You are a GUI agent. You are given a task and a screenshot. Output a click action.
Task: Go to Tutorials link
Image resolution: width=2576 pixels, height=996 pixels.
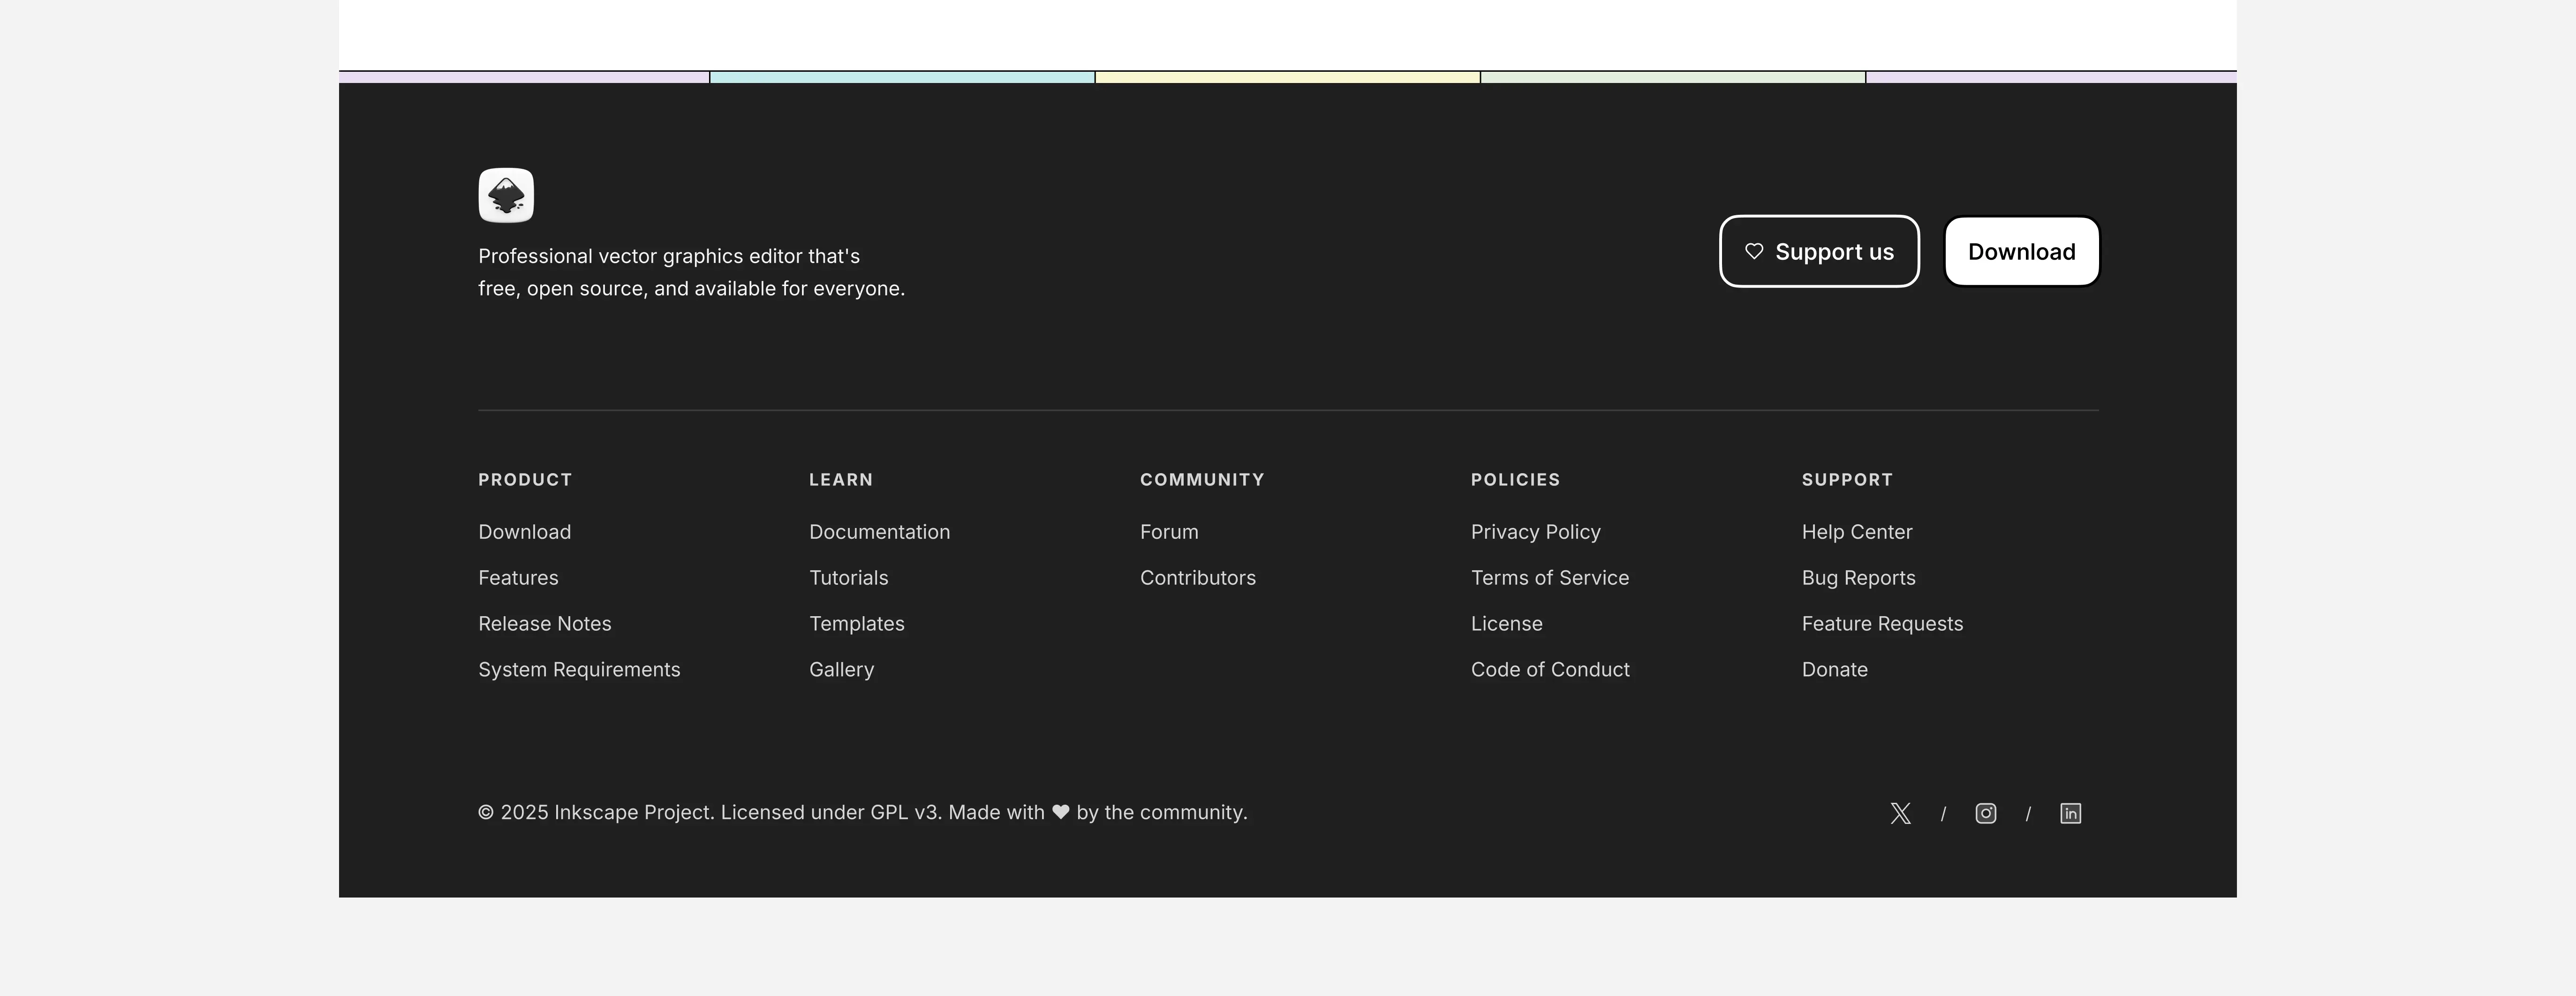tap(848, 578)
